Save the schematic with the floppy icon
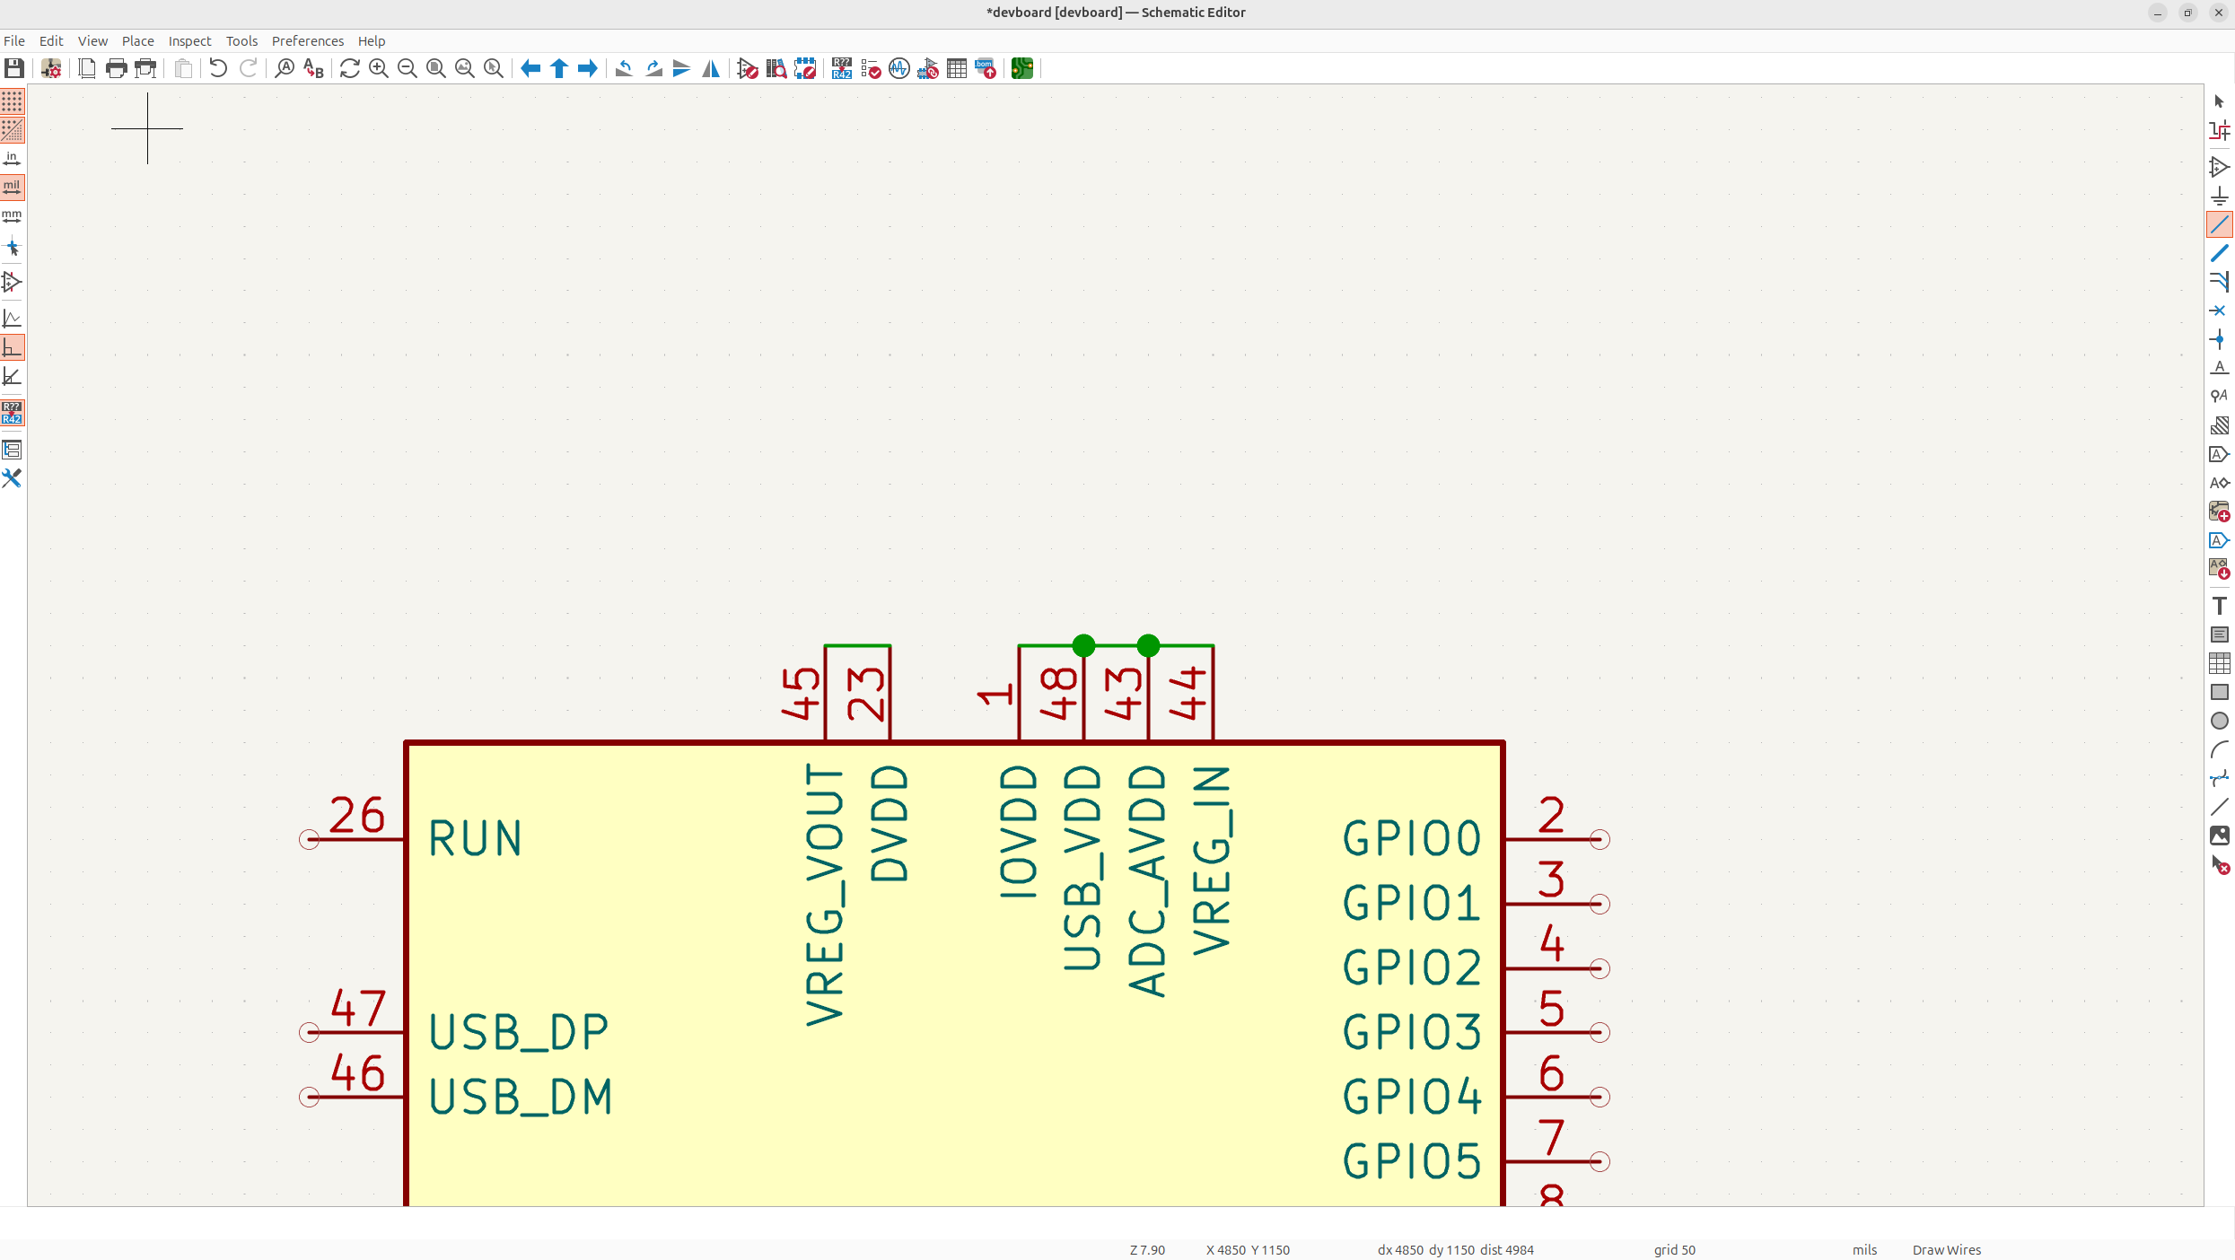 (x=14, y=68)
